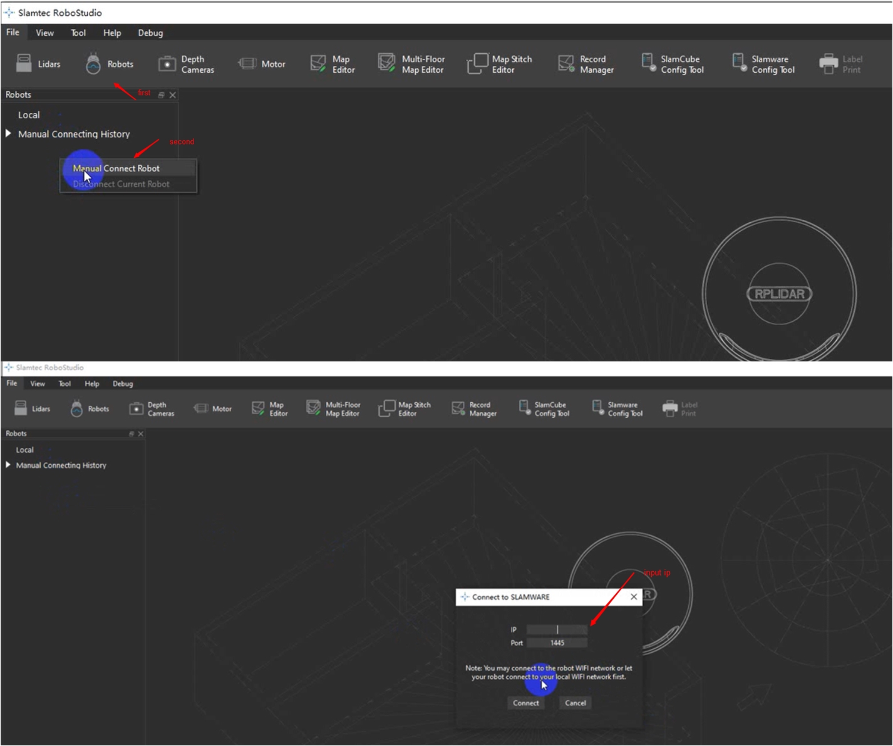Image resolution: width=893 pixels, height=746 pixels.
Task: Open Depth Cameras in lower window toolbar
Action: tap(152, 408)
